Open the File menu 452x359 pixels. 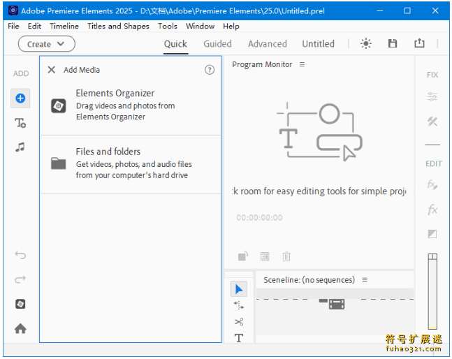(x=13, y=27)
